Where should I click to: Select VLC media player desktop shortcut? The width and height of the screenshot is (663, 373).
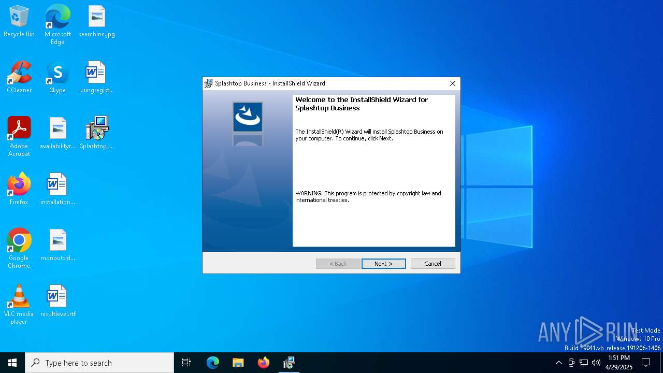click(x=19, y=305)
